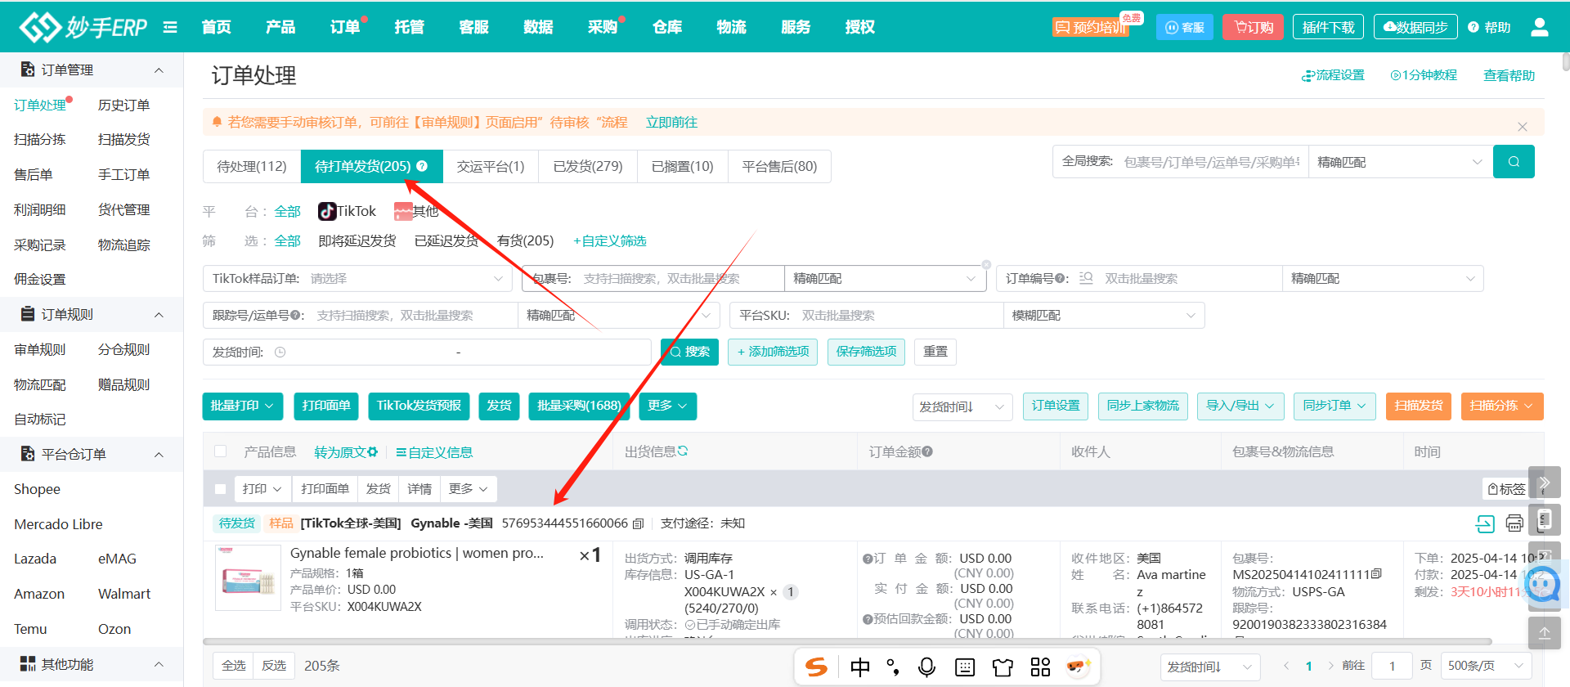Open the teal 更多 dropdown button
The height and width of the screenshot is (687, 1570).
click(x=667, y=406)
